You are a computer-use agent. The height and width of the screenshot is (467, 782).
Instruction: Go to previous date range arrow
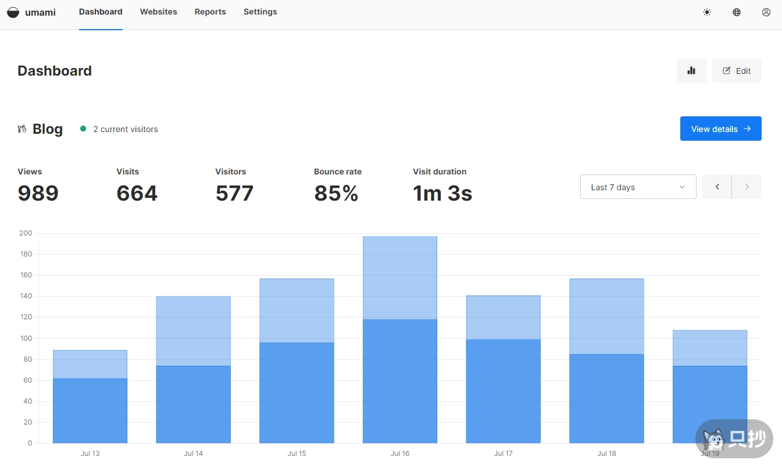717,187
